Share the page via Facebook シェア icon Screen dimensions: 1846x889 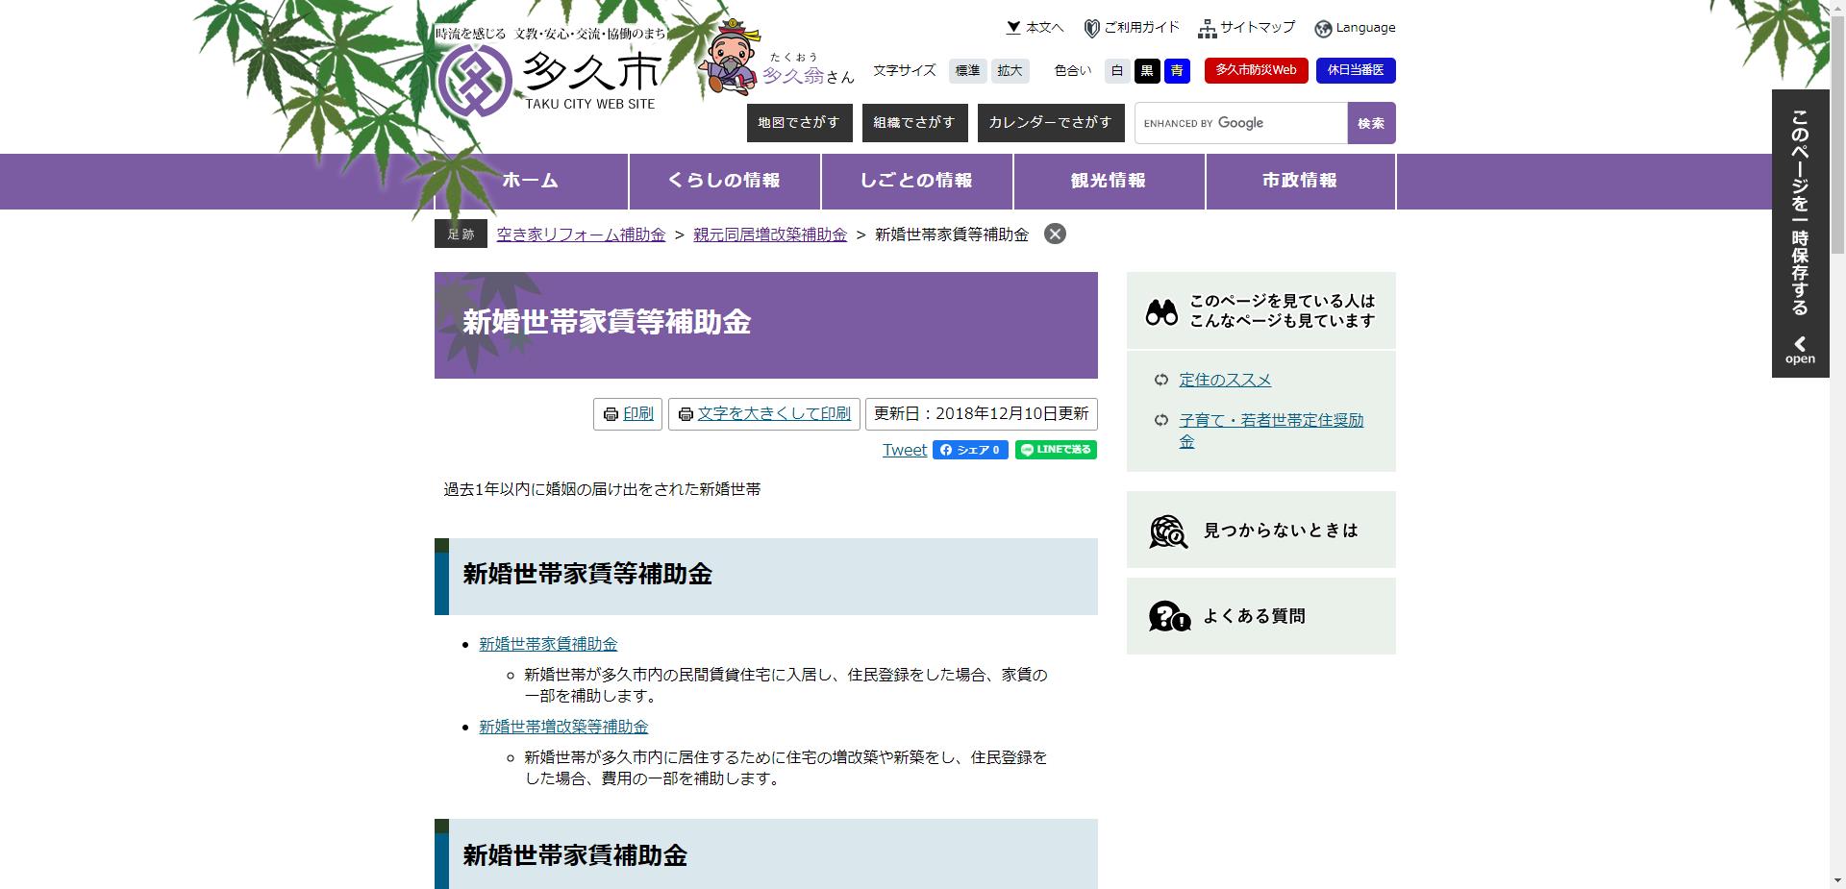pos(970,449)
